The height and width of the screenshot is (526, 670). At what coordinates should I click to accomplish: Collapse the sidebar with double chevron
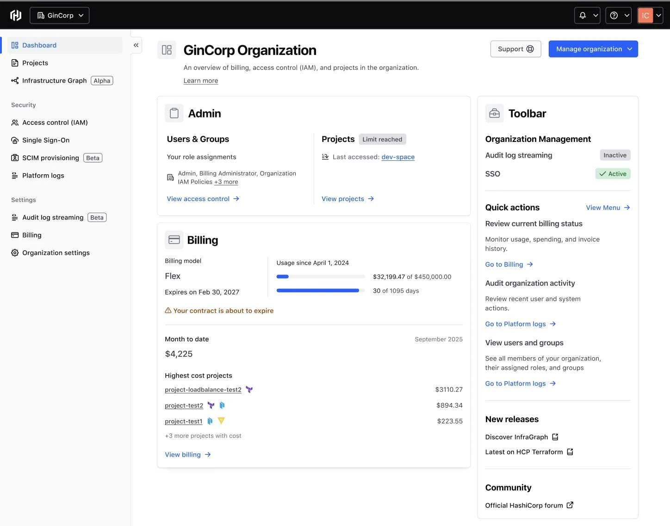(x=136, y=45)
